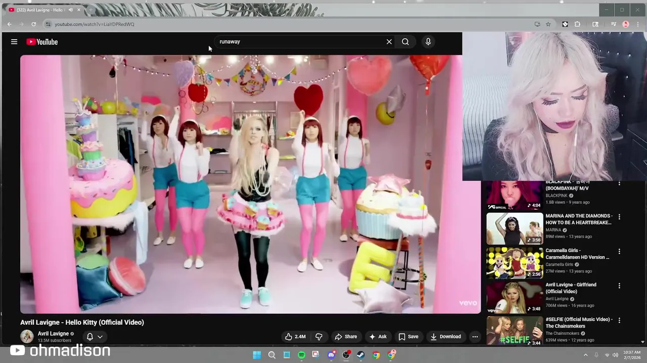Clear the 'runaway' search text
The width and height of the screenshot is (647, 363).
tap(389, 42)
